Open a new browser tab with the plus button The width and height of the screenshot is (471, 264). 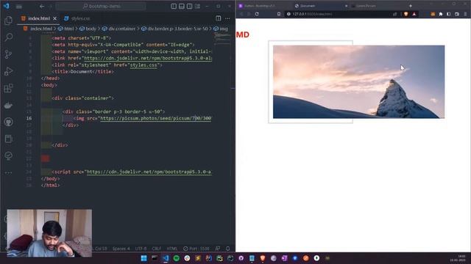click(411, 6)
